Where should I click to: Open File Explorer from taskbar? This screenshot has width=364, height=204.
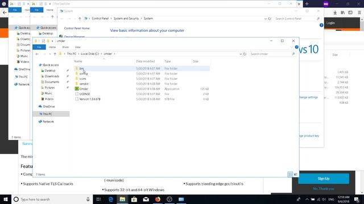122,199
